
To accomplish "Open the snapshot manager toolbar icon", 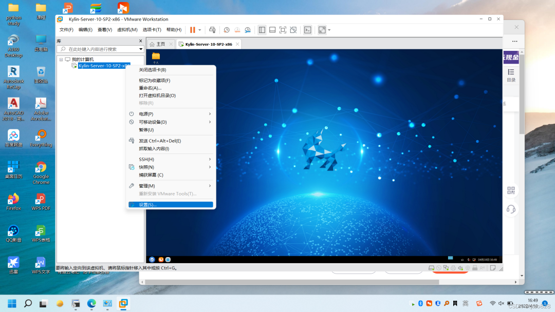I will [248, 30].
